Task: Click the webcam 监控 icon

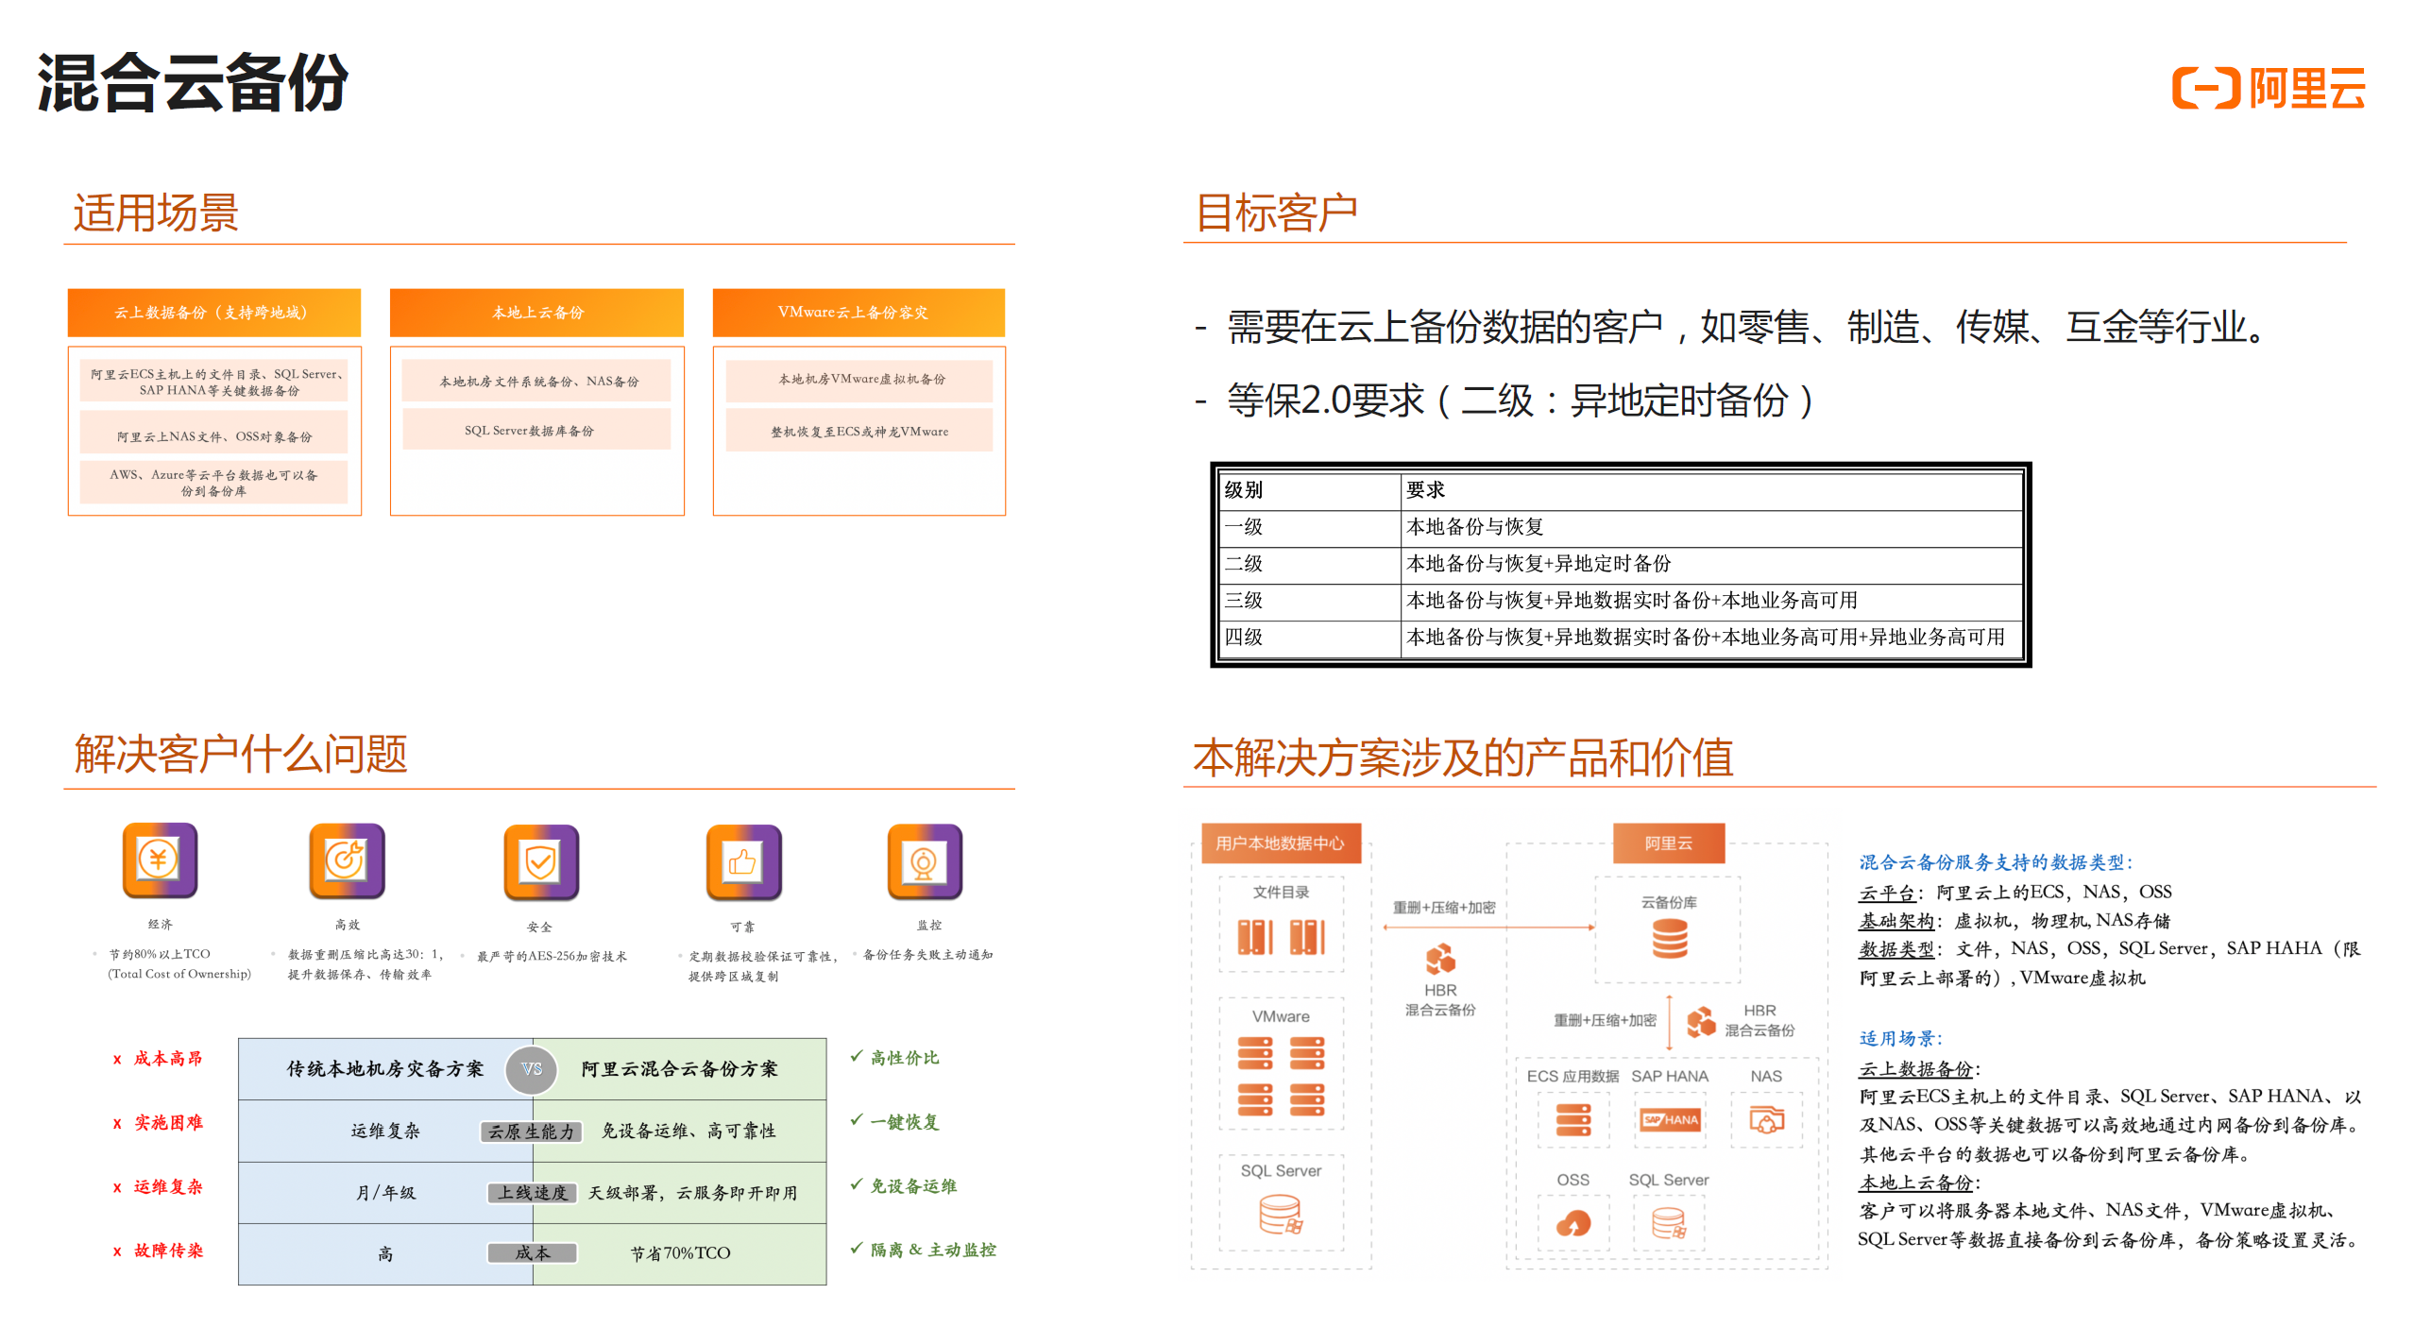Action: coord(924,861)
